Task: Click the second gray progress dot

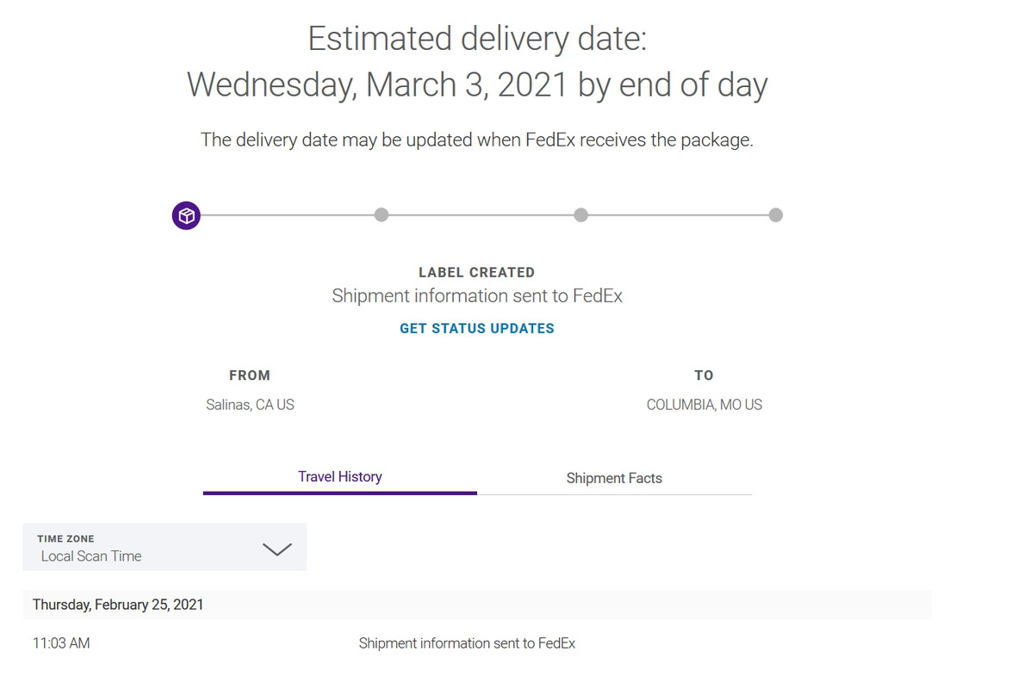Action: [x=382, y=214]
